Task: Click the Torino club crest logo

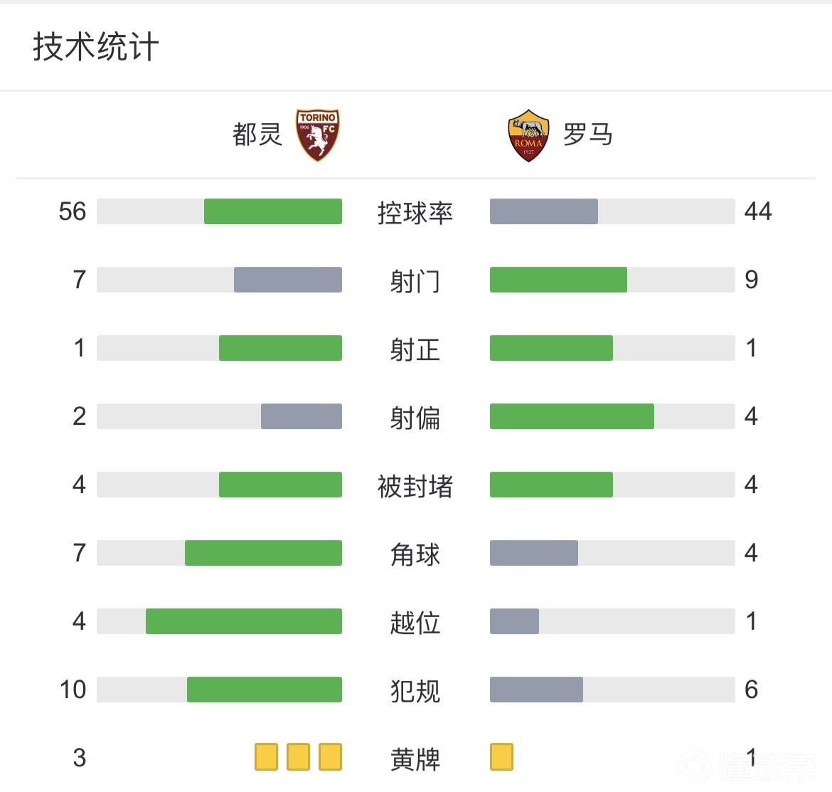Action: [318, 134]
